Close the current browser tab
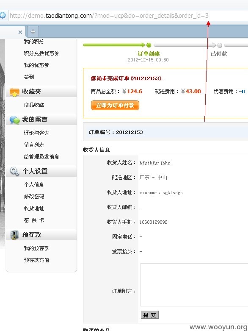Image resolution: width=248 pixels, height=331 pixels. coord(20,32)
